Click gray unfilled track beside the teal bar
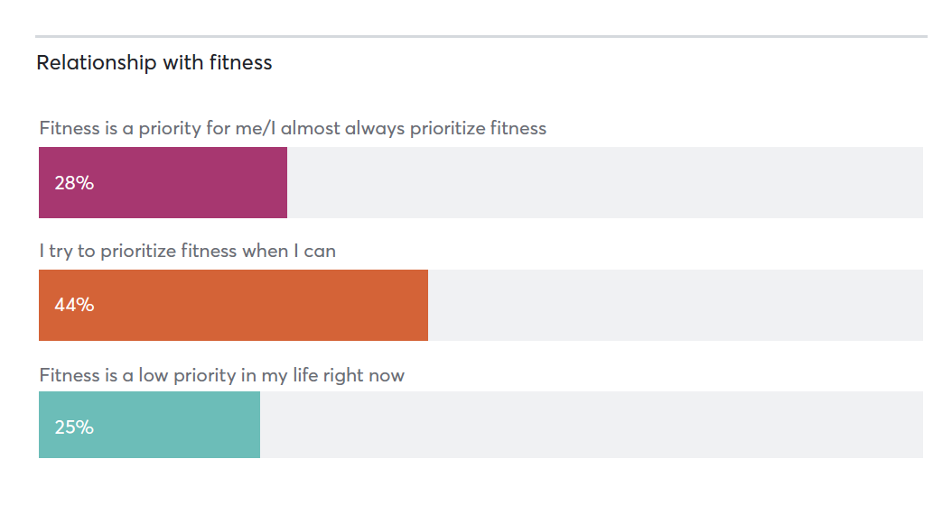This screenshot has width=952, height=514. 592,425
